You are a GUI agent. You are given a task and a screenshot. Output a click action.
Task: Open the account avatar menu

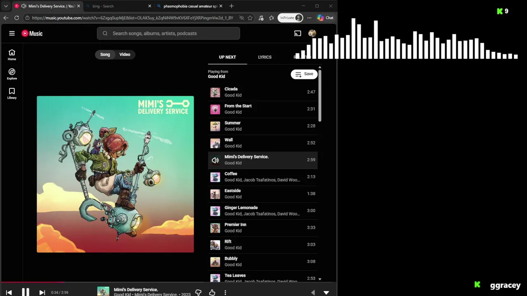[312, 33]
